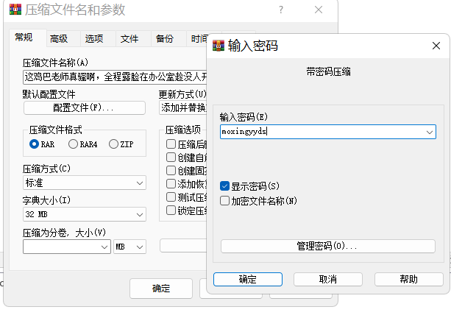Click the WinRAR icon in 压缩文件名和参数 title bar
Image resolution: width=451 pixels, height=318 pixels.
tap(14, 10)
